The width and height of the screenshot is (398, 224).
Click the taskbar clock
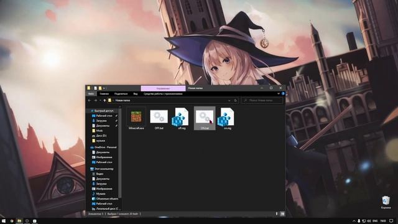pos(383,221)
